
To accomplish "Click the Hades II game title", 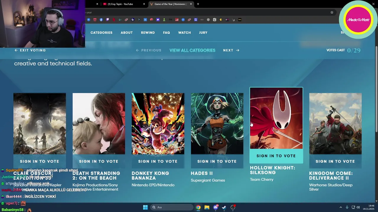I will click(x=202, y=173).
